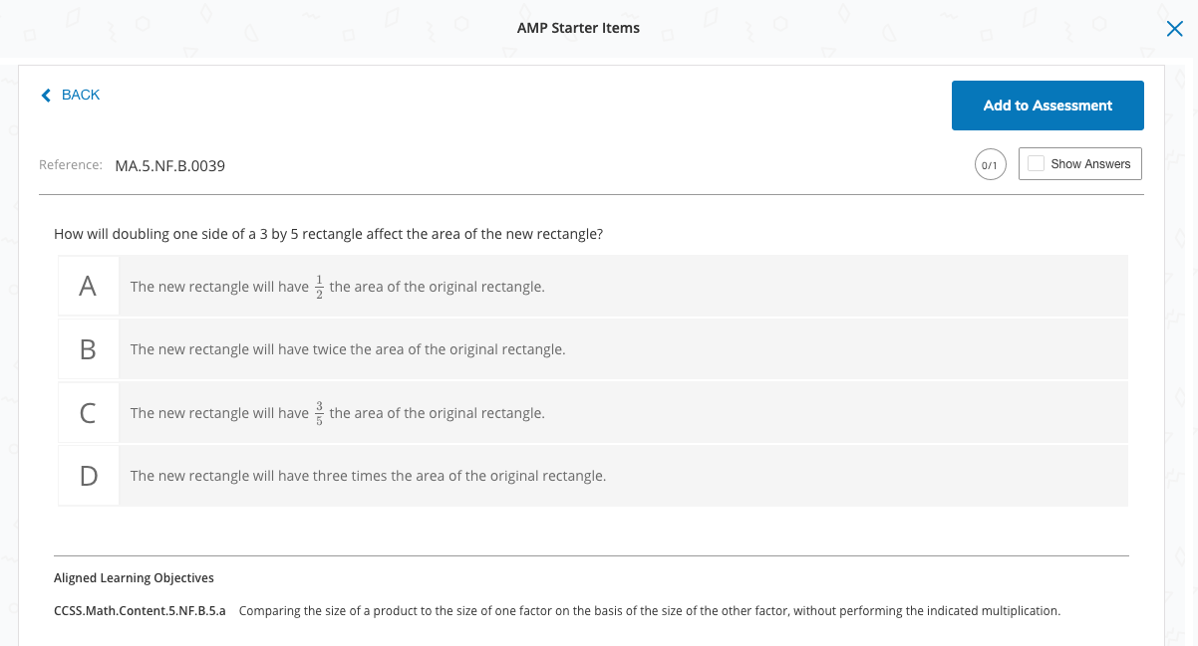
Task: Click the rectangle doubling question text
Action: [x=328, y=234]
